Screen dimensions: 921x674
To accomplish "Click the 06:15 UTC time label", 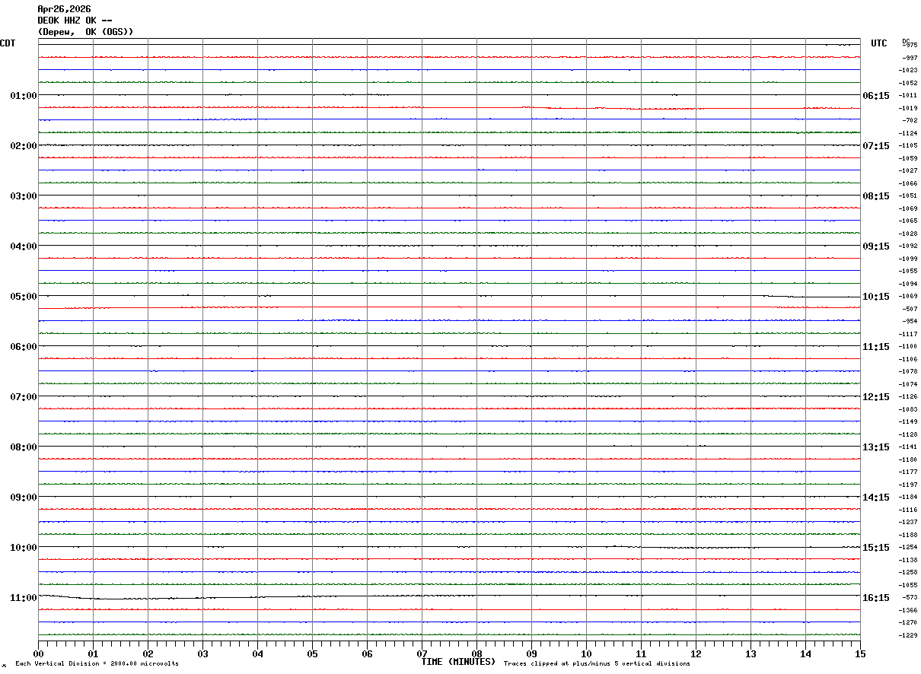I will [876, 96].
